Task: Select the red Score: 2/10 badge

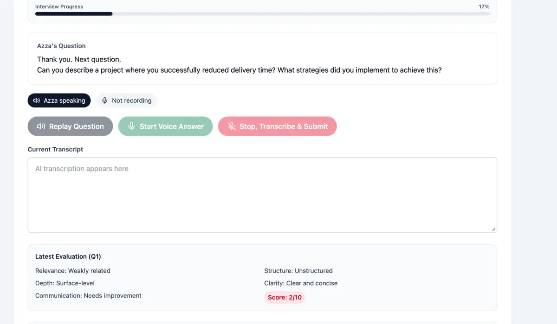Action: point(285,297)
